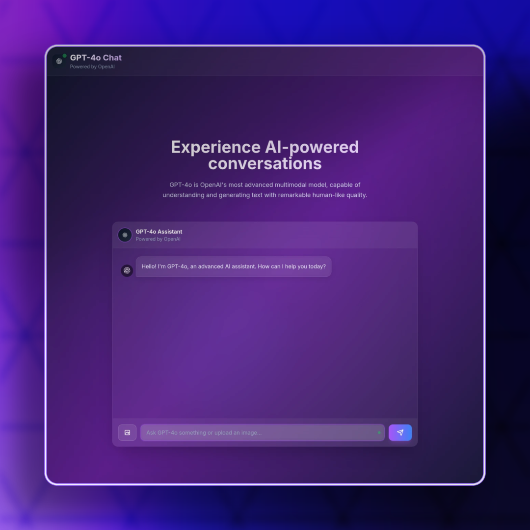The image size is (530, 530).
Task: Click the Ask GPT-4o input field
Action: click(263, 432)
